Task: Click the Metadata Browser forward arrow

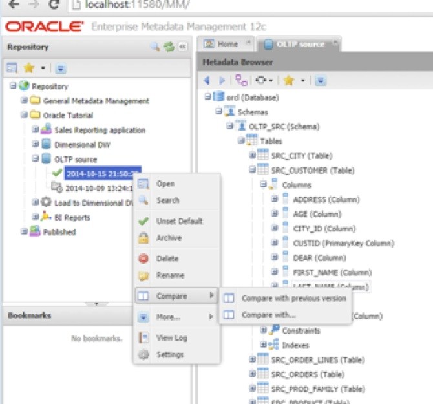Action: point(222,80)
